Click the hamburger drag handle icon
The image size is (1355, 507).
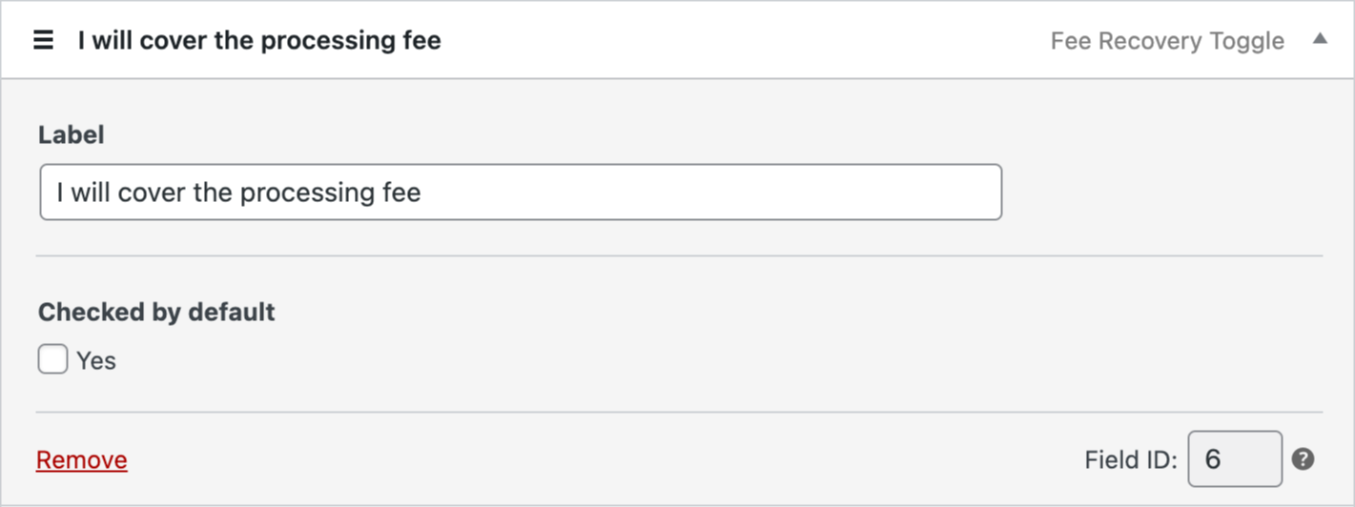(43, 41)
